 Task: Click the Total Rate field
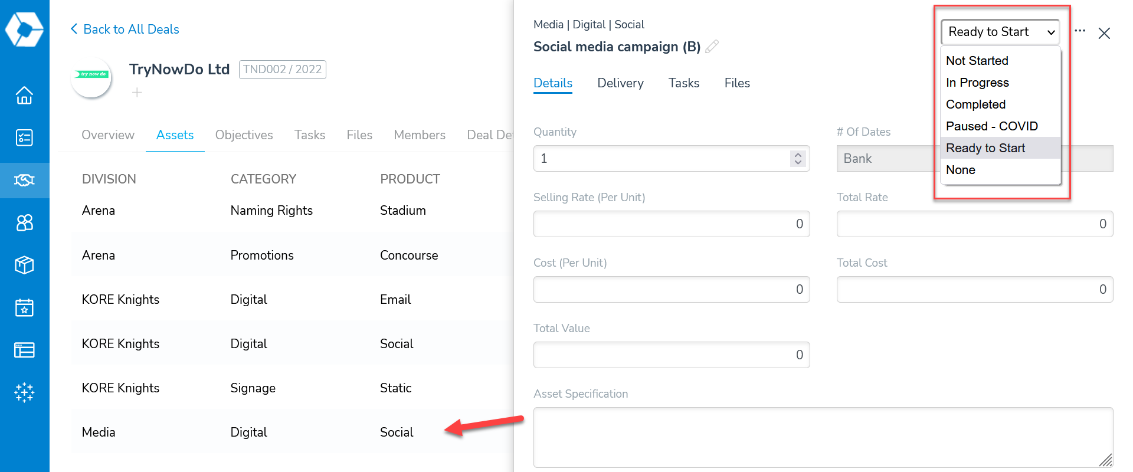click(975, 224)
